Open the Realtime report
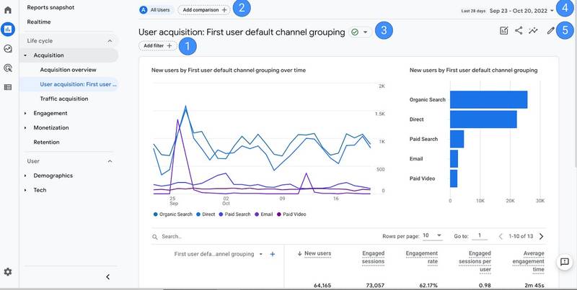This screenshot has width=577, height=290. [x=39, y=22]
